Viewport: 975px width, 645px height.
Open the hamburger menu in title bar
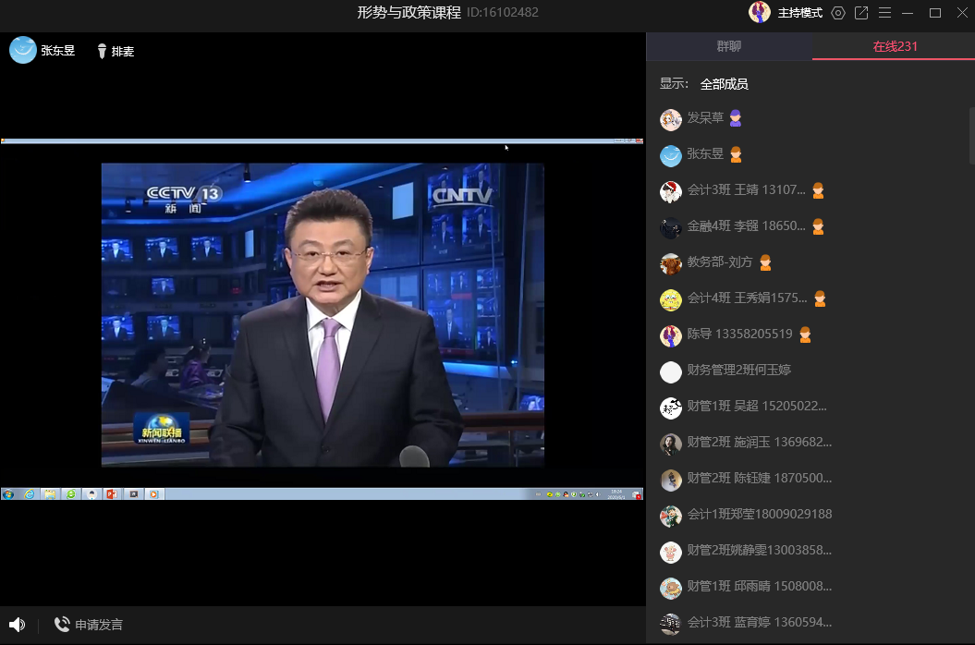pos(884,13)
